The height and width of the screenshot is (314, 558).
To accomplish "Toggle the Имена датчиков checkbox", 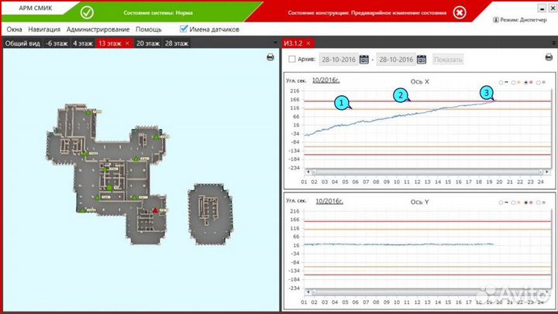I will point(184,29).
